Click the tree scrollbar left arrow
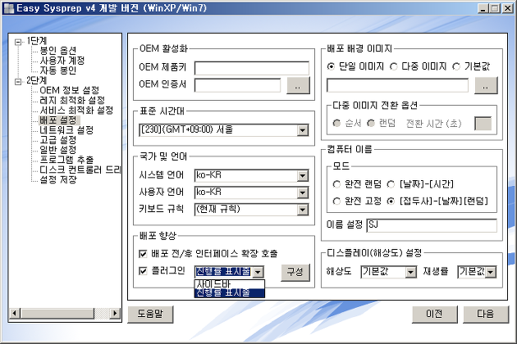Viewport: 517px width, 344px height. (x=14, y=313)
